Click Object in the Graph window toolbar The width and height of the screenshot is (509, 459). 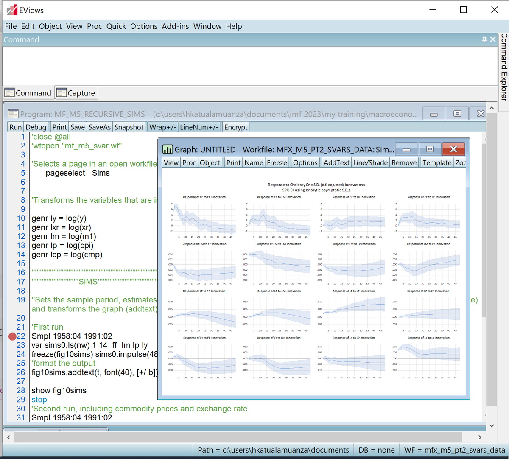click(210, 162)
